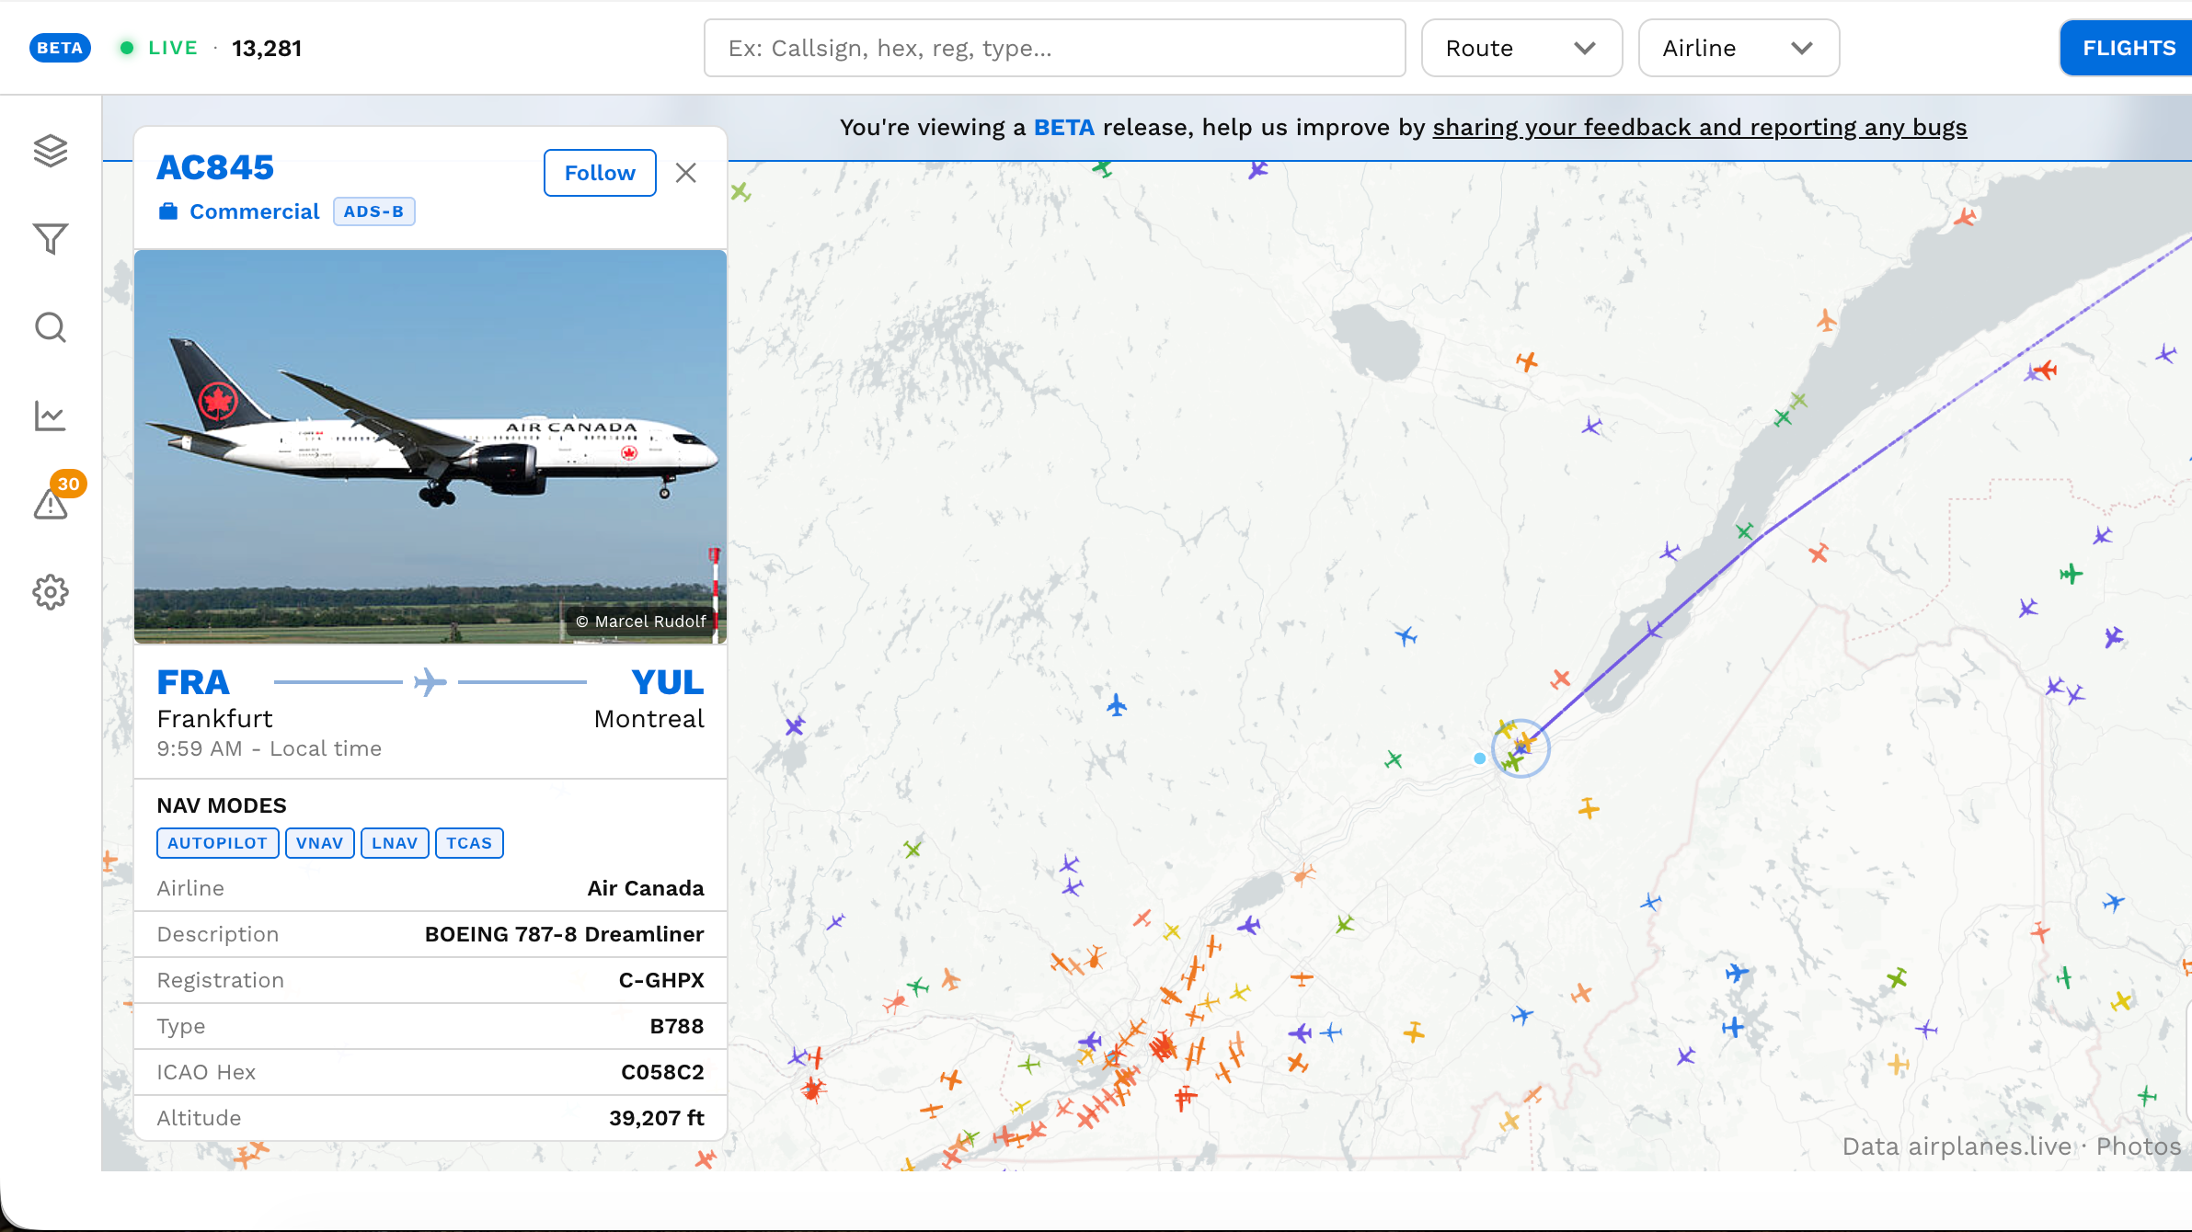The width and height of the screenshot is (2192, 1232).
Task: Open the filter funnel icon
Action: (x=51, y=239)
